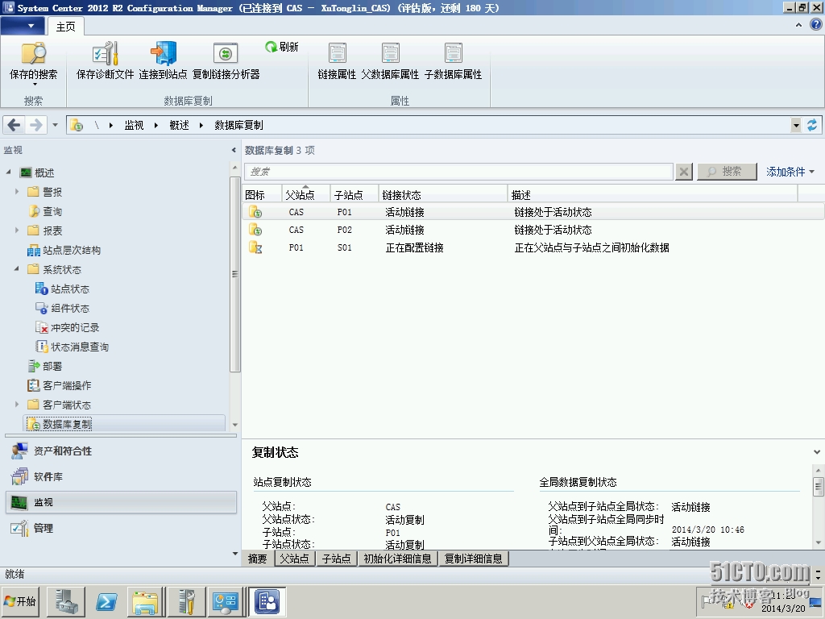Image resolution: width=825 pixels, height=619 pixels.
Task: Open application menu dropdown button
Action: click(22, 26)
